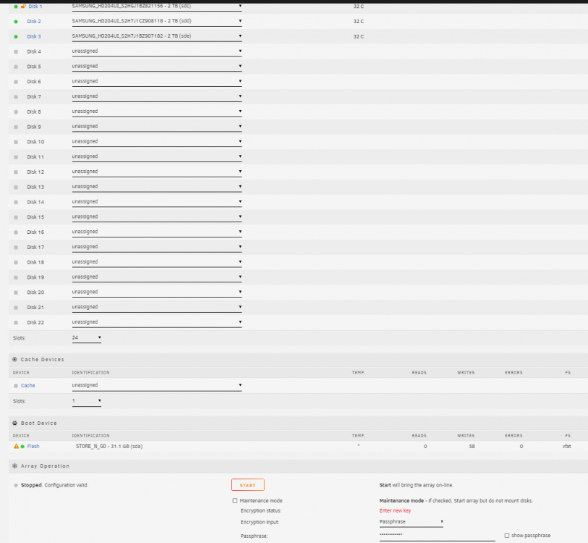Open the Cache device unassigned dropdown
Viewport: 588px width, 543px height.
tap(157, 386)
